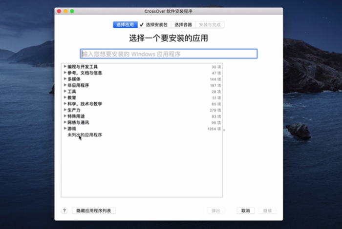Click the 继续 button
The height and width of the screenshot is (229, 342).
[x=267, y=210]
